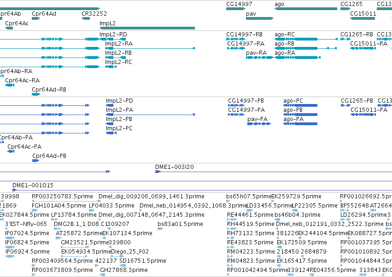
Task: Click EST RP003673809.5prime
Action: click(x=62, y=271)
